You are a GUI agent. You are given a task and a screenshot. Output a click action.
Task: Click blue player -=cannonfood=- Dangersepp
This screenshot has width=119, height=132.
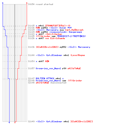point(66,32)
